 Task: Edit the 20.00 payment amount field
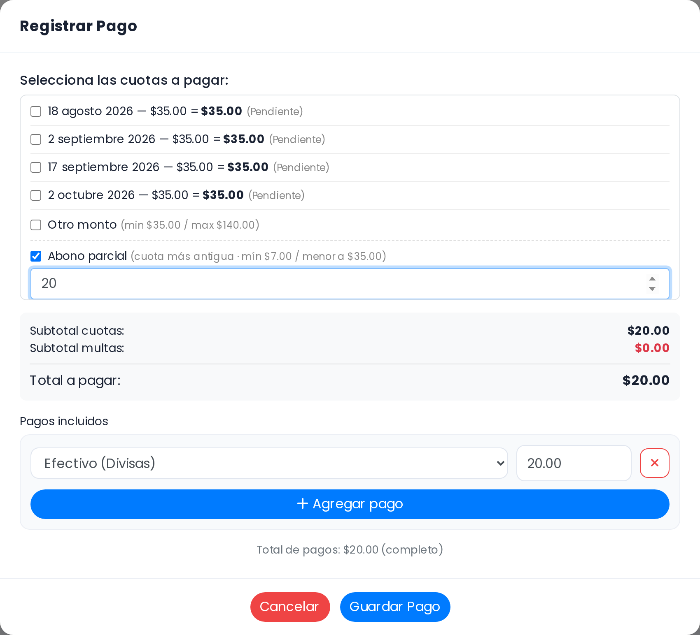[x=574, y=463]
